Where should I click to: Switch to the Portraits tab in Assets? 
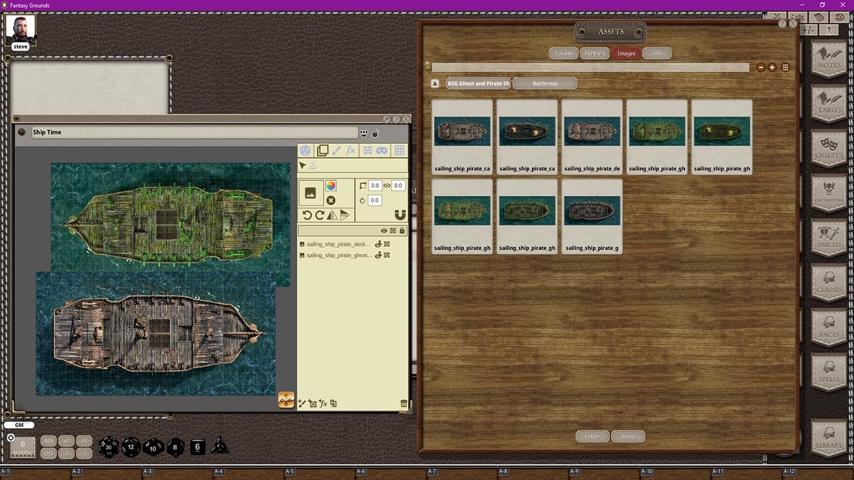click(594, 53)
